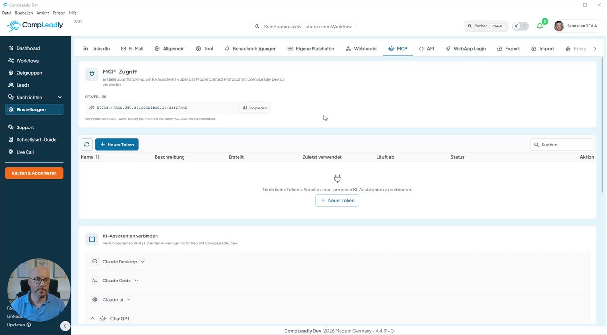607x335 pixels.
Task: Open the Import tab
Action: pyautogui.click(x=543, y=48)
